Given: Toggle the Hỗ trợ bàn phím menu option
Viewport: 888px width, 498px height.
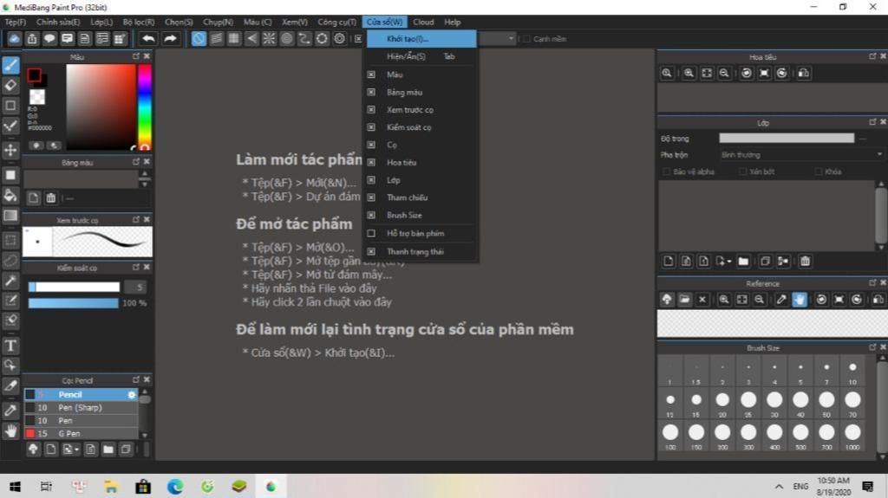Looking at the screenshot, I should tap(415, 234).
